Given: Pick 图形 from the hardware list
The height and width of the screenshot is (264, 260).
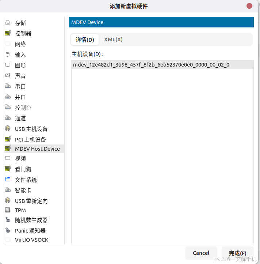Looking at the screenshot, I should (x=34, y=65).
